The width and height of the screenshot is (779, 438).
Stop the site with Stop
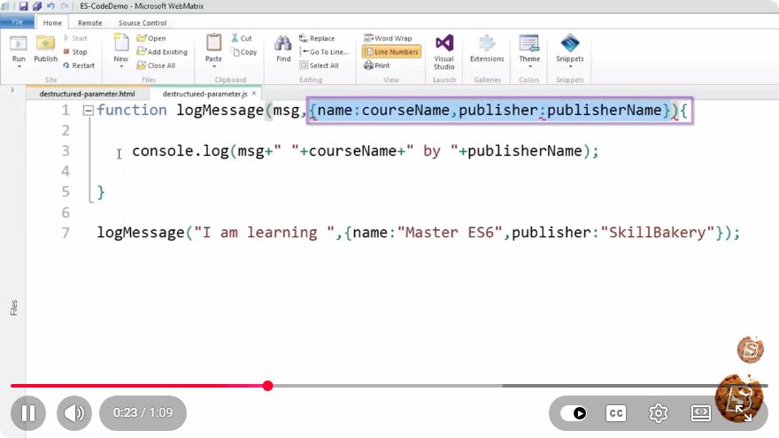pyautogui.click(x=75, y=51)
